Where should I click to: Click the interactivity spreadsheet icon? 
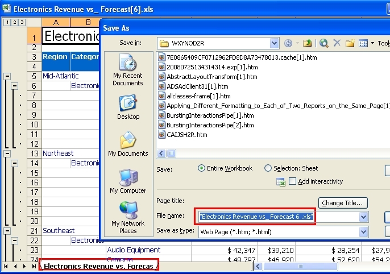[x=281, y=182]
